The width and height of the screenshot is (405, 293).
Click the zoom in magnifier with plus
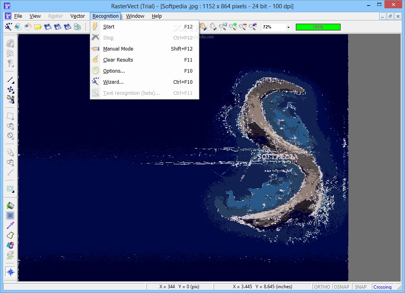point(233,26)
